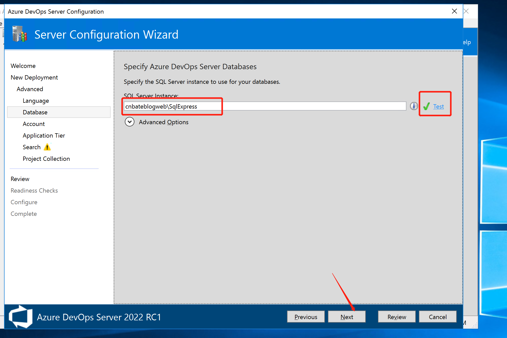
Task: Open the Project Collection step
Action: pyautogui.click(x=46, y=159)
